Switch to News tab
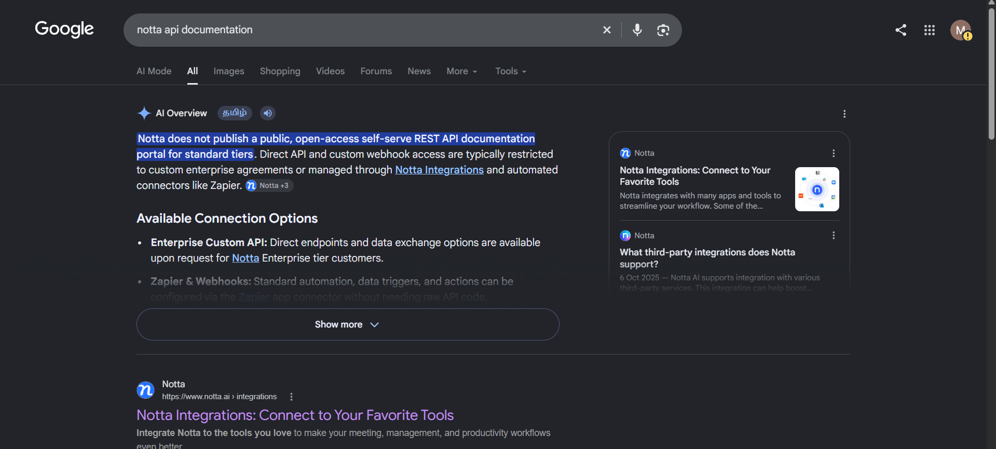 tap(419, 71)
